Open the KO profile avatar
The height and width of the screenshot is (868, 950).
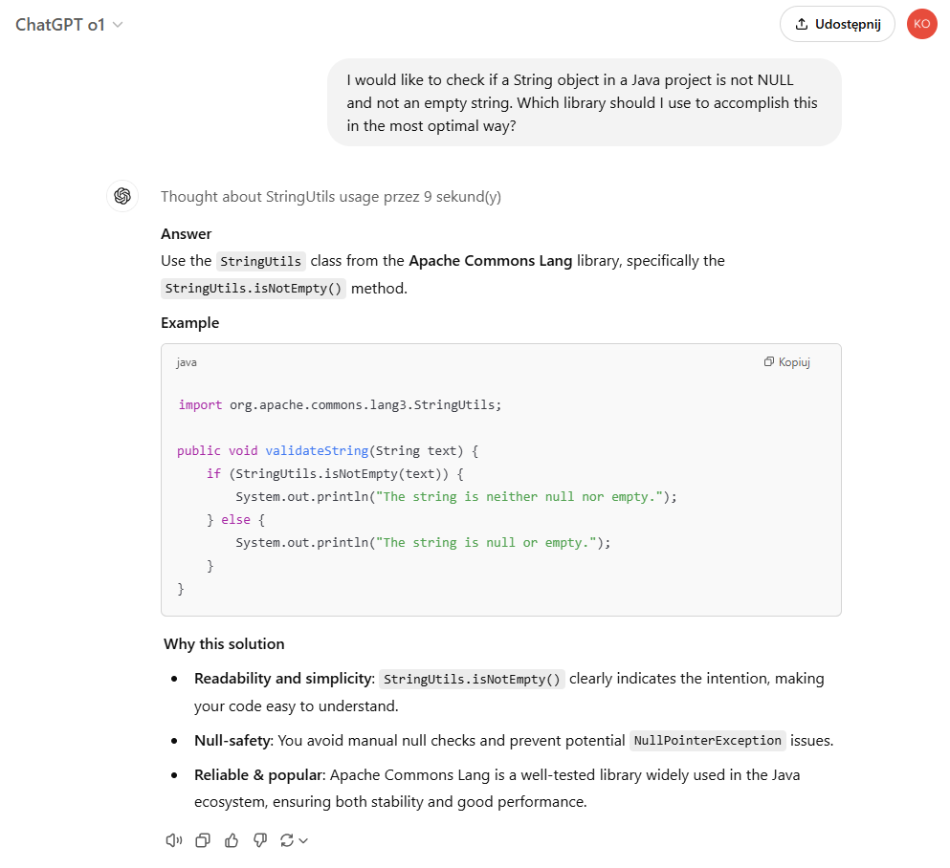tap(921, 24)
